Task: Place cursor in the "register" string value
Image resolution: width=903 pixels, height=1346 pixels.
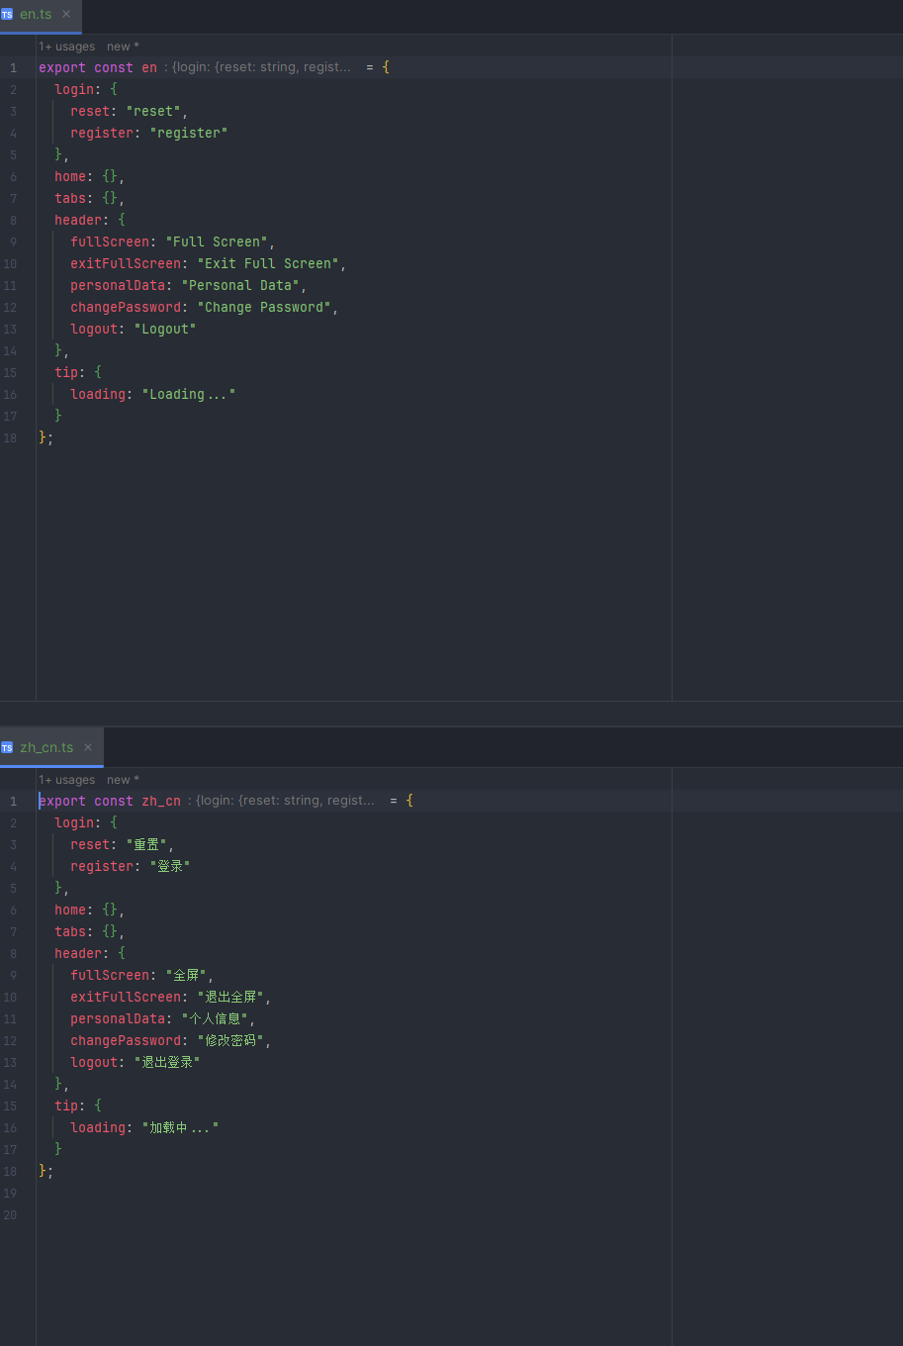Action: [x=189, y=133]
